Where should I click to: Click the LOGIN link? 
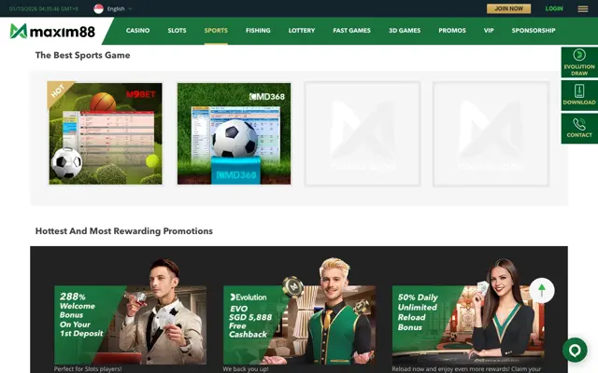tap(554, 8)
